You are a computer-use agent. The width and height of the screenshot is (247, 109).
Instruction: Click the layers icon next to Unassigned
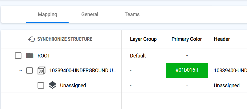point(53,85)
